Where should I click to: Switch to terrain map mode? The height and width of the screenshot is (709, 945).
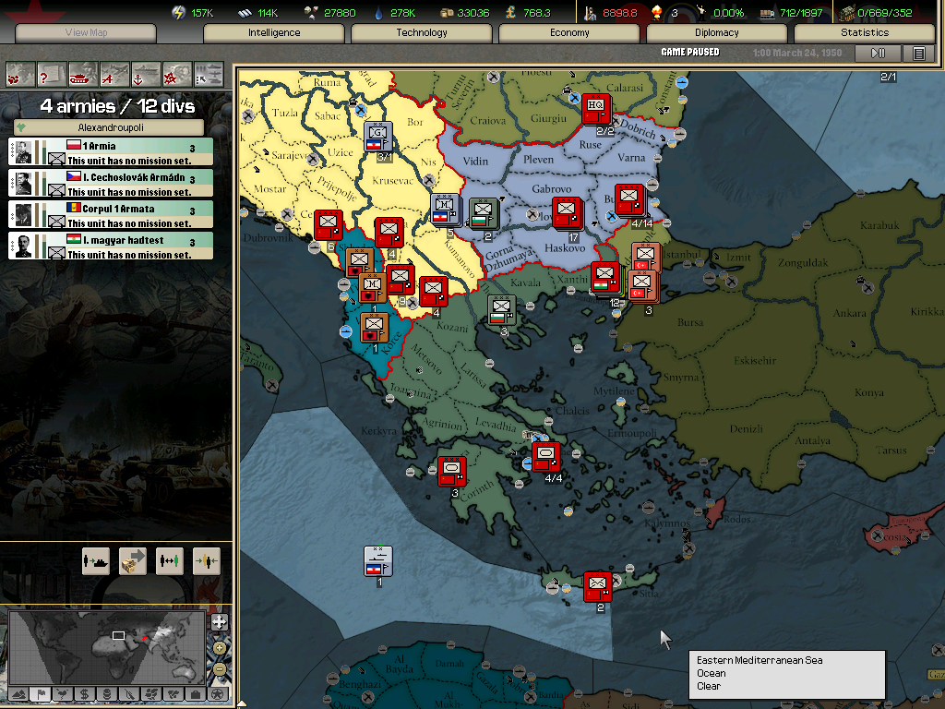point(17,693)
